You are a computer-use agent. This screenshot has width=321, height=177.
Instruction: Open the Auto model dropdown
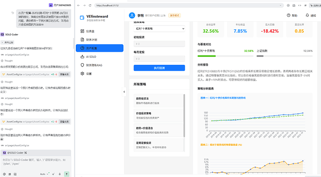coord(44,174)
